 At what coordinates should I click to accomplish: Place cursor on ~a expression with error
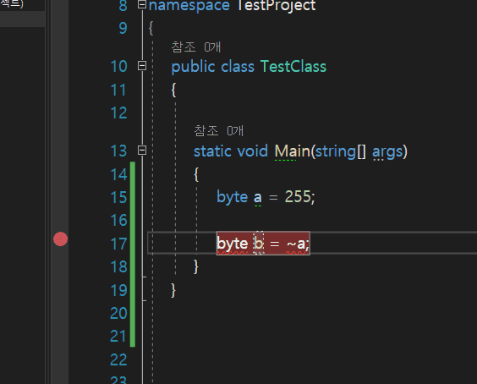296,244
